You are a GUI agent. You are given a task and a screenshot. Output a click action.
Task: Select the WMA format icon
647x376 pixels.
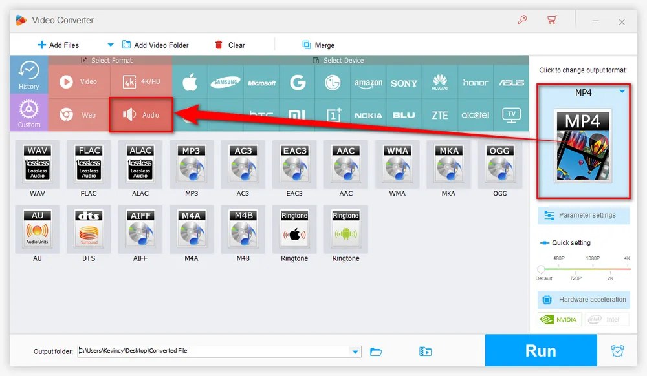pyautogui.click(x=397, y=164)
